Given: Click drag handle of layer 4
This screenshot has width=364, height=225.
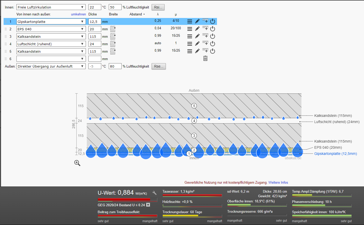Looking at the screenshot, I should [6, 44].
